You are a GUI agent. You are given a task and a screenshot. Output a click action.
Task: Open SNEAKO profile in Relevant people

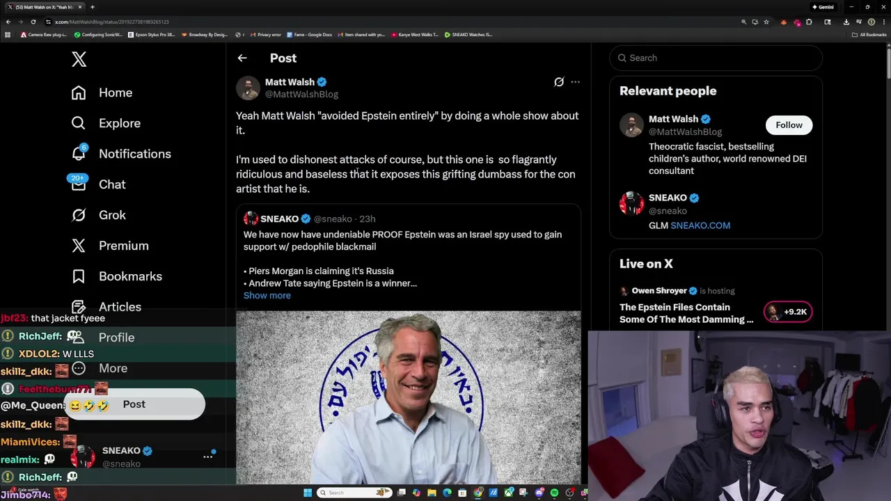668,198
